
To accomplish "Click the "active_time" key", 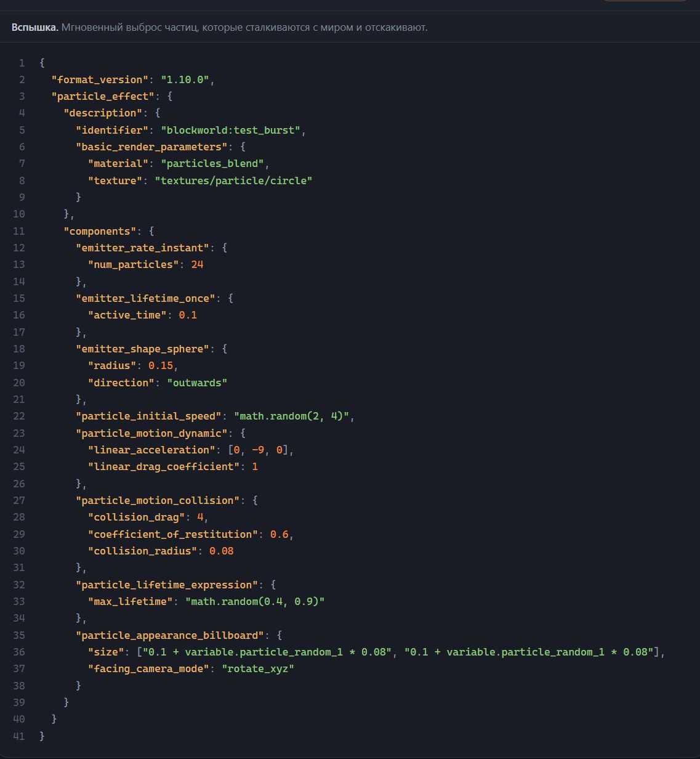I will [x=127, y=315].
